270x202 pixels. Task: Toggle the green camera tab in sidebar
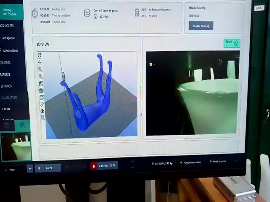coord(22,125)
